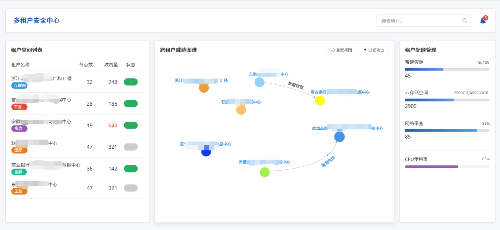Select the green 安徽 node in the graph
500x230 pixels.
coord(265,172)
